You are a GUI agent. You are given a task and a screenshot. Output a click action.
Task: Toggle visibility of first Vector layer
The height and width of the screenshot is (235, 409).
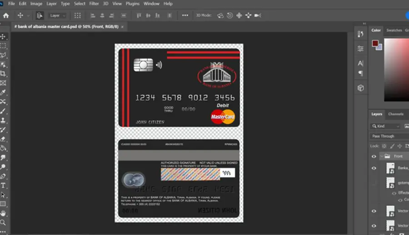(x=374, y=211)
